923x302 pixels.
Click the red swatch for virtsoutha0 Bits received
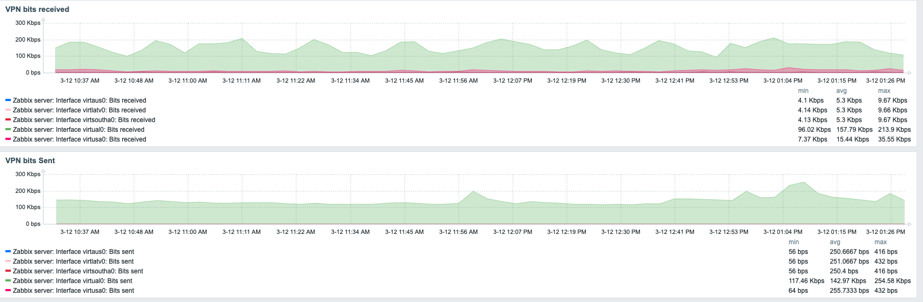coord(8,119)
